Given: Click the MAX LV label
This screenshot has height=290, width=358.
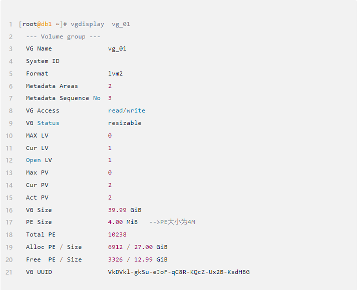Looking at the screenshot, I should tap(37, 135).
